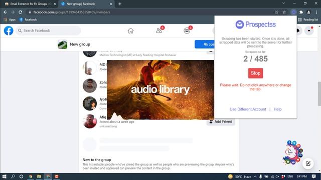The width and height of the screenshot is (321, 180).
Task: Open the Facebook bookmark in the bookmarks bar
Action: pos(28,19)
